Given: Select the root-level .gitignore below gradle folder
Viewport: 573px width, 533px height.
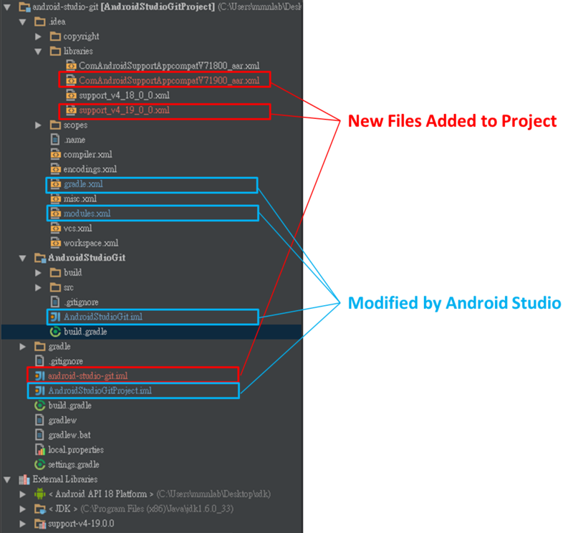Looking at the screenshot, I should [x=65, y=361].
